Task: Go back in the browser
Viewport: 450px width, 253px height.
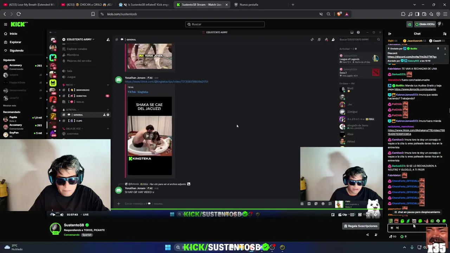Action: (5, 14)
